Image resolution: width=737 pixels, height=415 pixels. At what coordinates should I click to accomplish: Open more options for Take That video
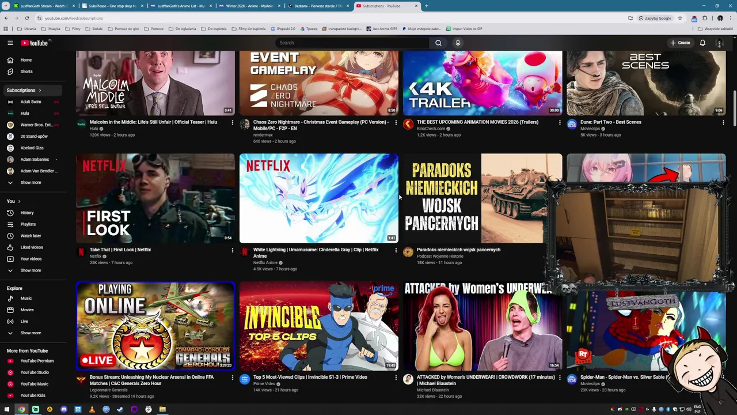pos(232,250)
